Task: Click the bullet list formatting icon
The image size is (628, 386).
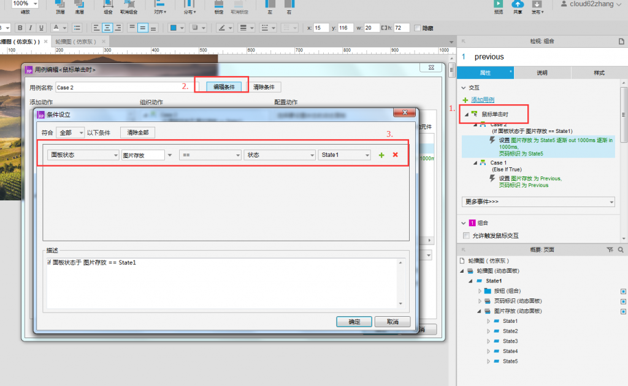Action: 77,28
